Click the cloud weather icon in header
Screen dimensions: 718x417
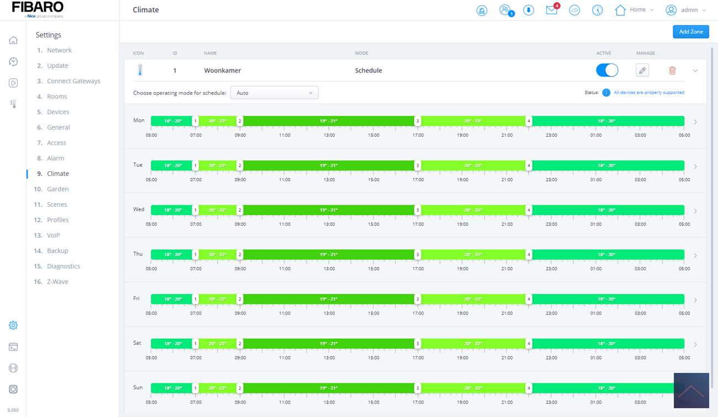(574, 10)
